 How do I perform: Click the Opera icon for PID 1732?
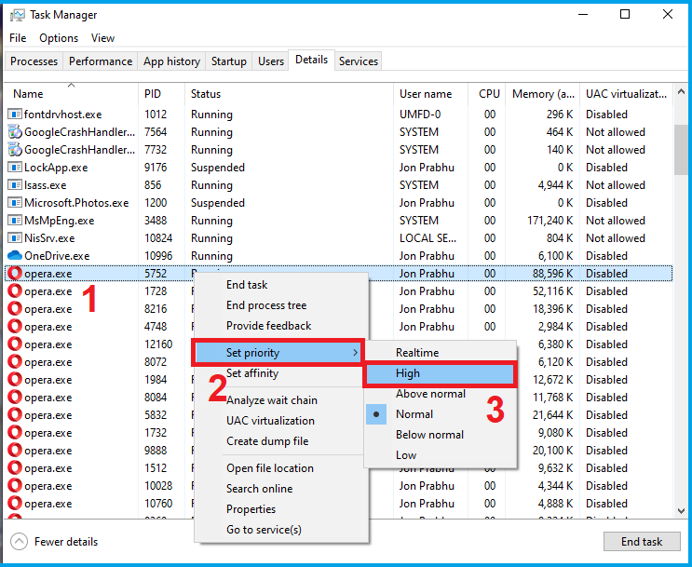(x=15, y=432)
